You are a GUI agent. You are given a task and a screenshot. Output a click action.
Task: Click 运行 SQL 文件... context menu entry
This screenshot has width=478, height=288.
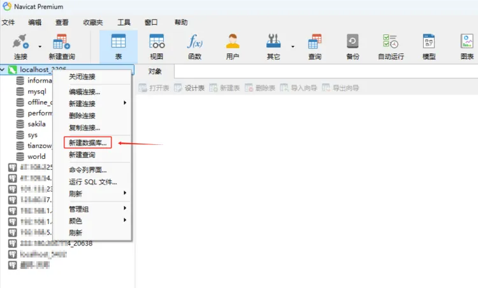pos(92,181)
